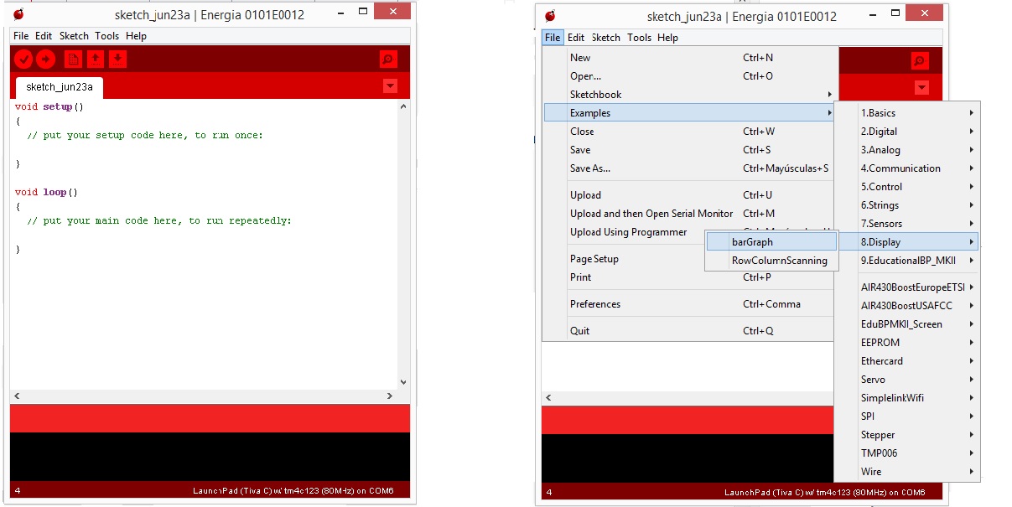Viewport: 1012px width, 507px height.
Task: Select Upload and then Open Serial Monitor
Action: point(690,214)
